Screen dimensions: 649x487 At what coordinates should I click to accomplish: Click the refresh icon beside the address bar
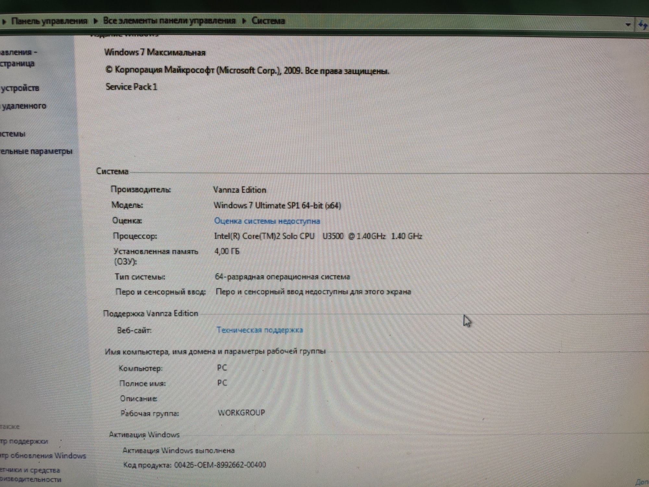point(643,25)
